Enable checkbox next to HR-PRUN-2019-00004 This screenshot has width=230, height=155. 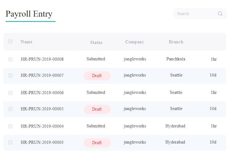click(10, 126)
